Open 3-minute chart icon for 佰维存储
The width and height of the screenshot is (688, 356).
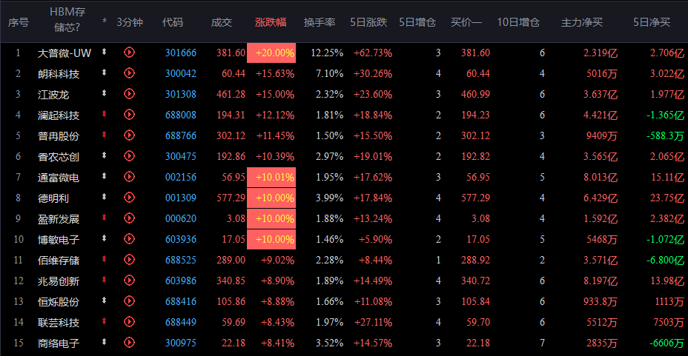129,260
